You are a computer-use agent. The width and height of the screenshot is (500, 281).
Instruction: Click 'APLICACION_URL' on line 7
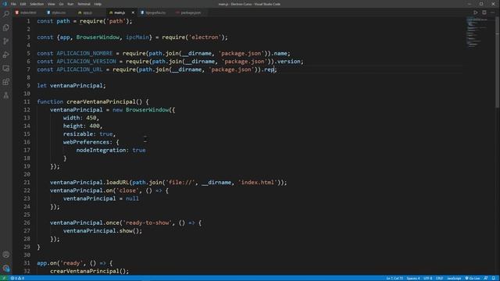point(80,69)
